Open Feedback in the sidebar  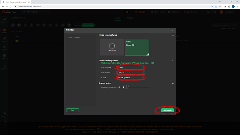pos(4,123)
